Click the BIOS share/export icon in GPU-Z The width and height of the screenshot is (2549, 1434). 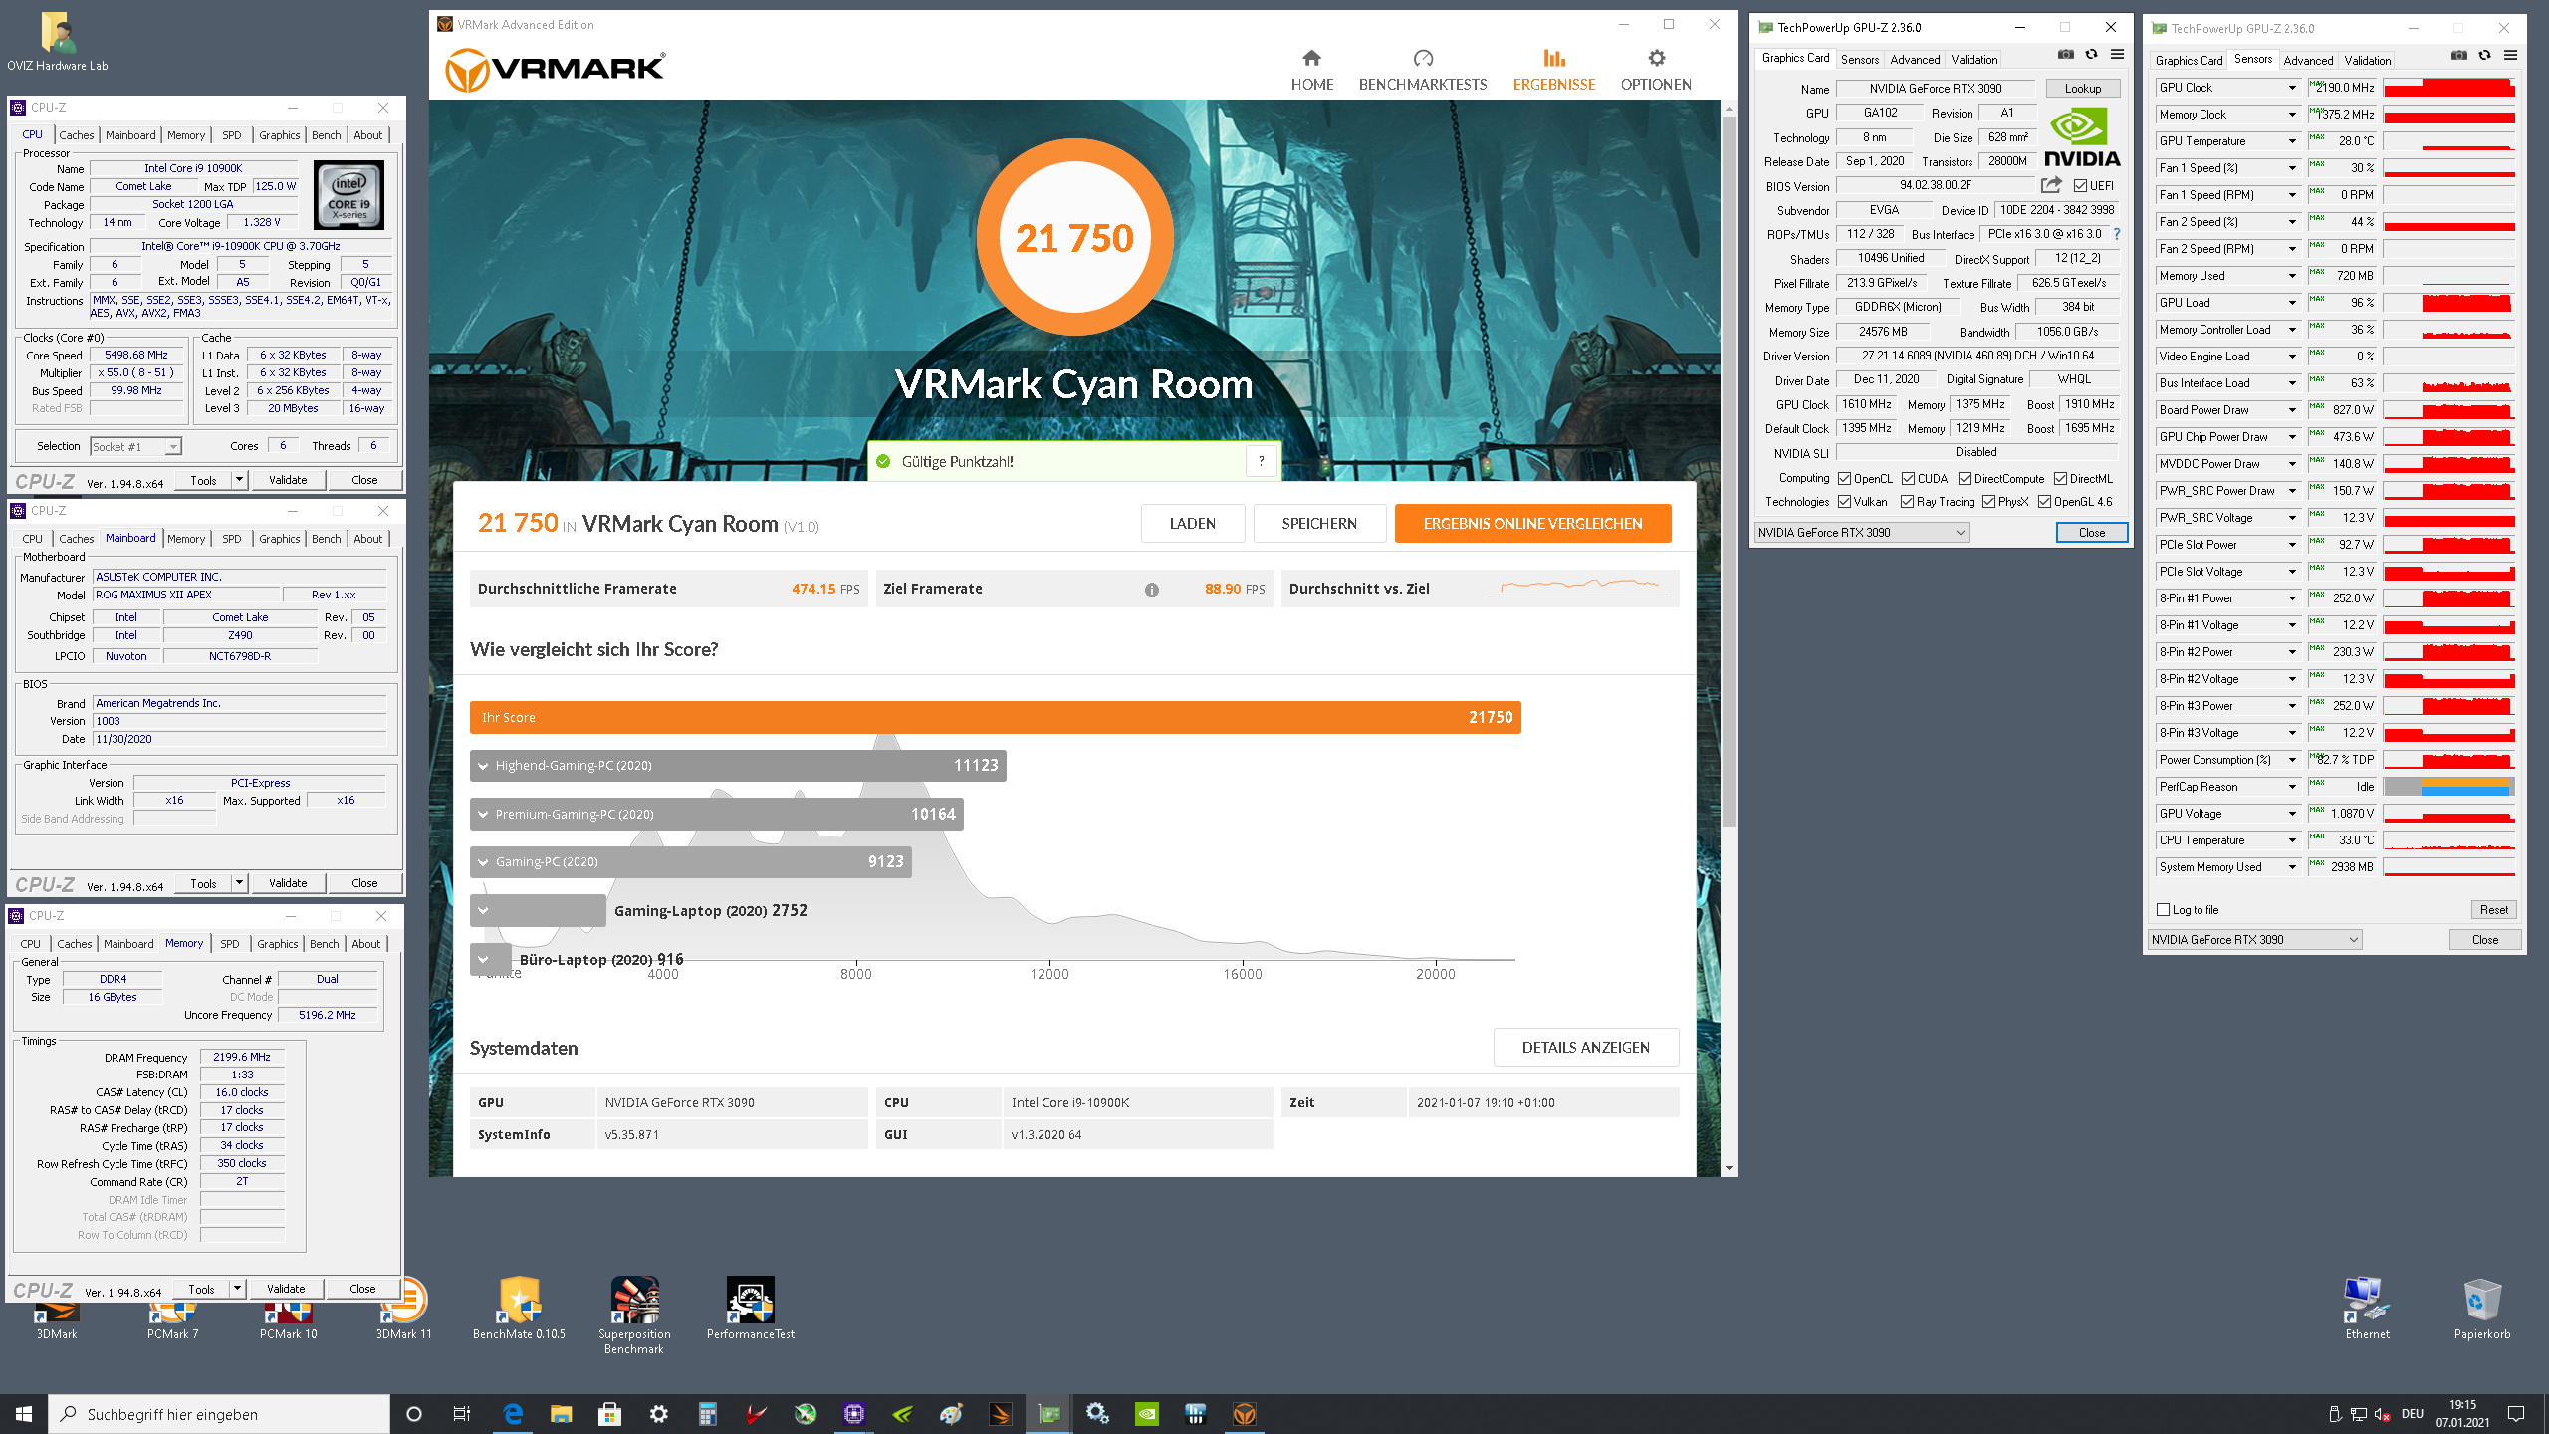(2050, 185)
